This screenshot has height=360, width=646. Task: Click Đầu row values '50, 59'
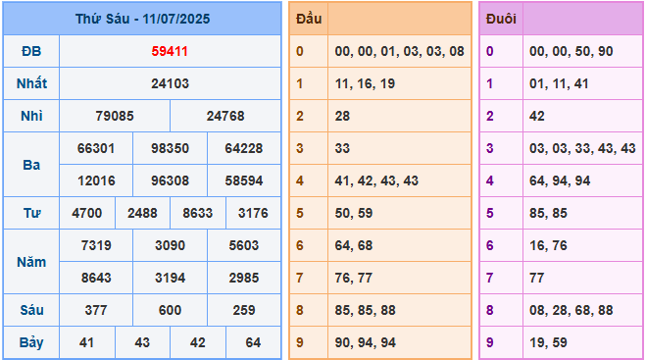click(x=354, y=213)
